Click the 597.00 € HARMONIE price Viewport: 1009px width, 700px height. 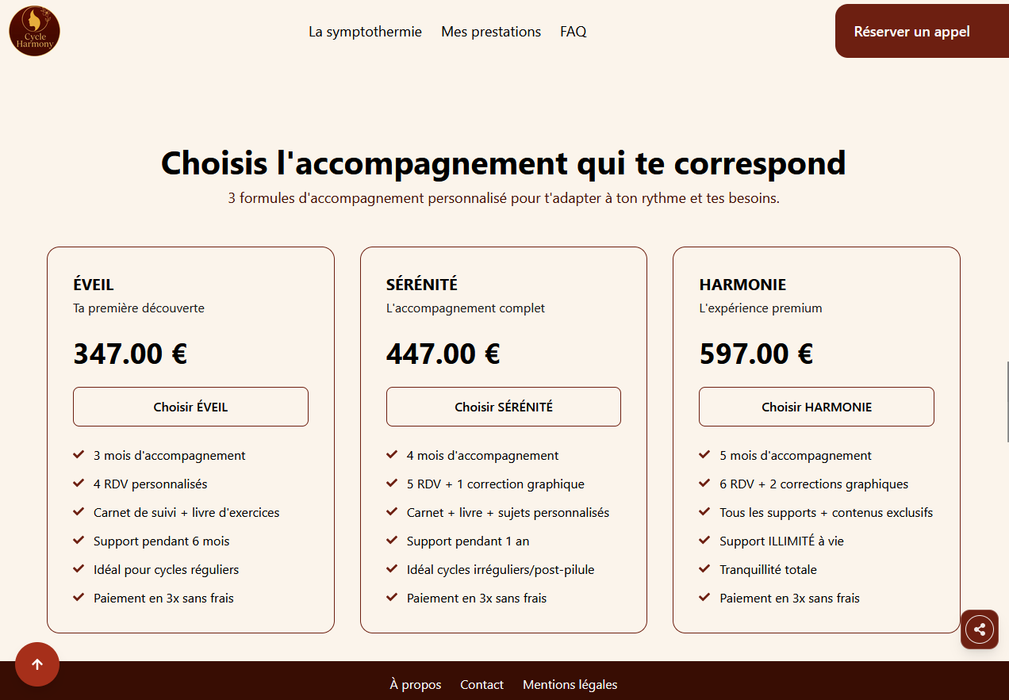(x=756, y=354)
